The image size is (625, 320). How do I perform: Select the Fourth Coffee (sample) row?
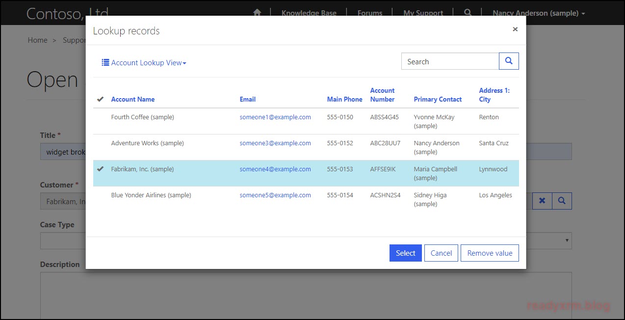[142, 117]
